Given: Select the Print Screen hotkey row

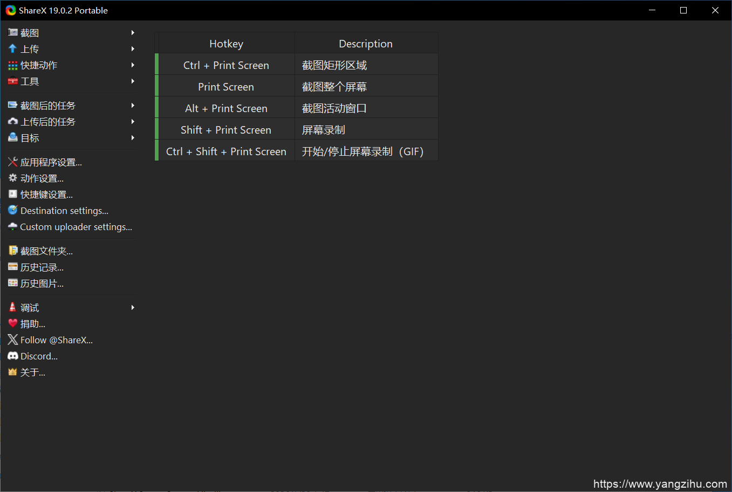Looking at the screenshot, I should click(x=226, y=86).
